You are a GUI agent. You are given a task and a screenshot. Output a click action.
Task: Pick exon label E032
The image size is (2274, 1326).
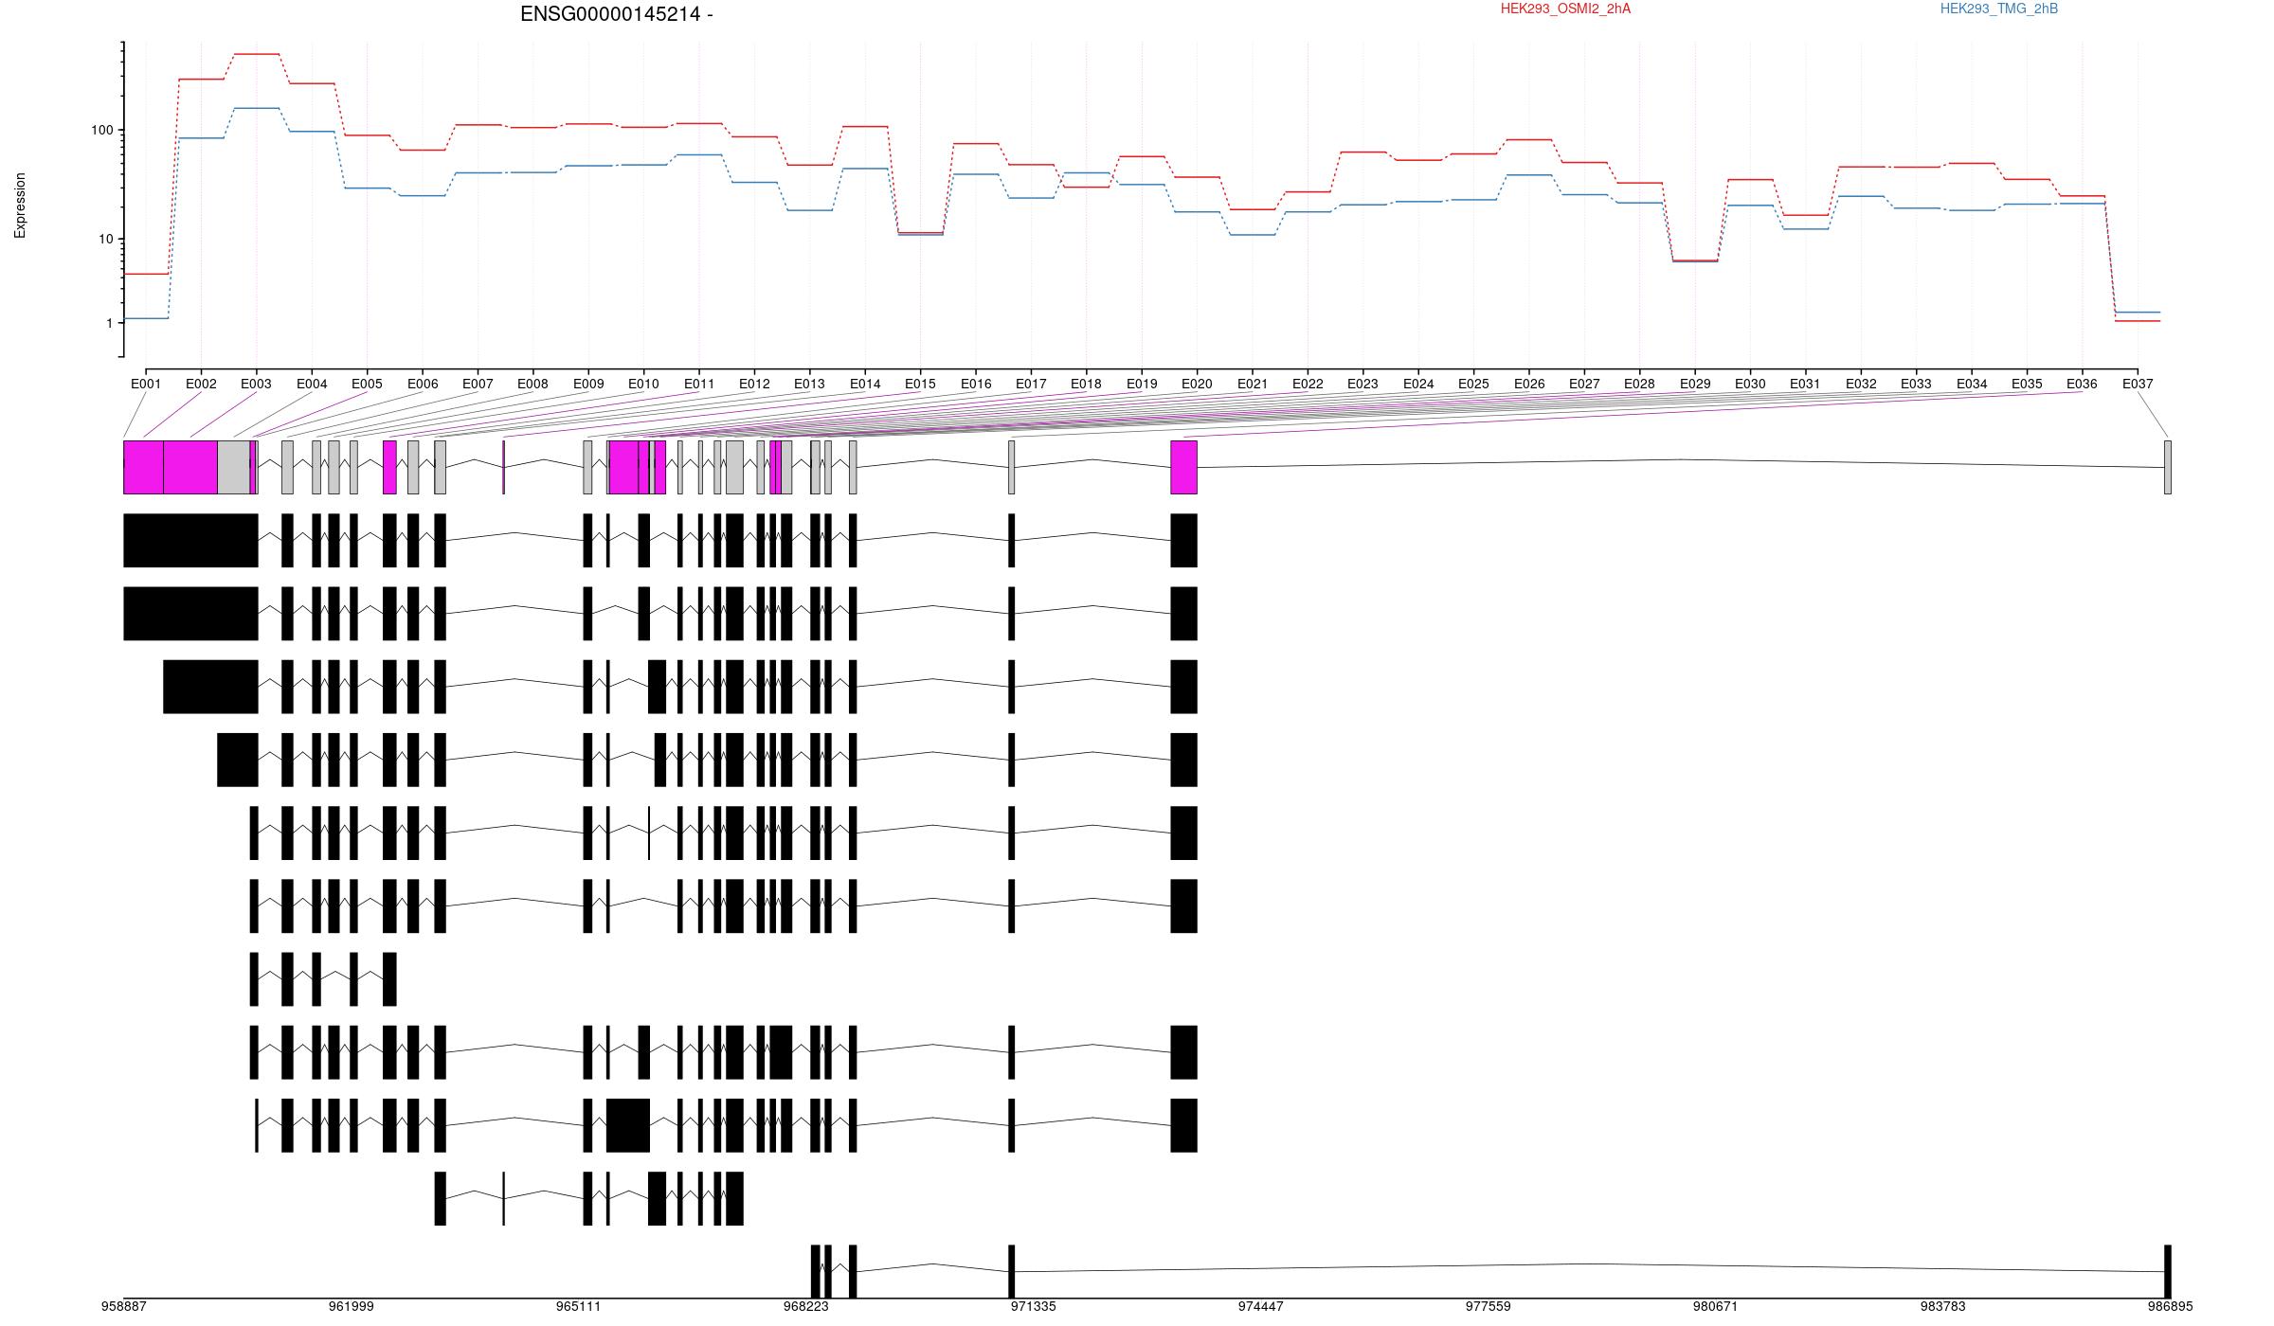1861,385
